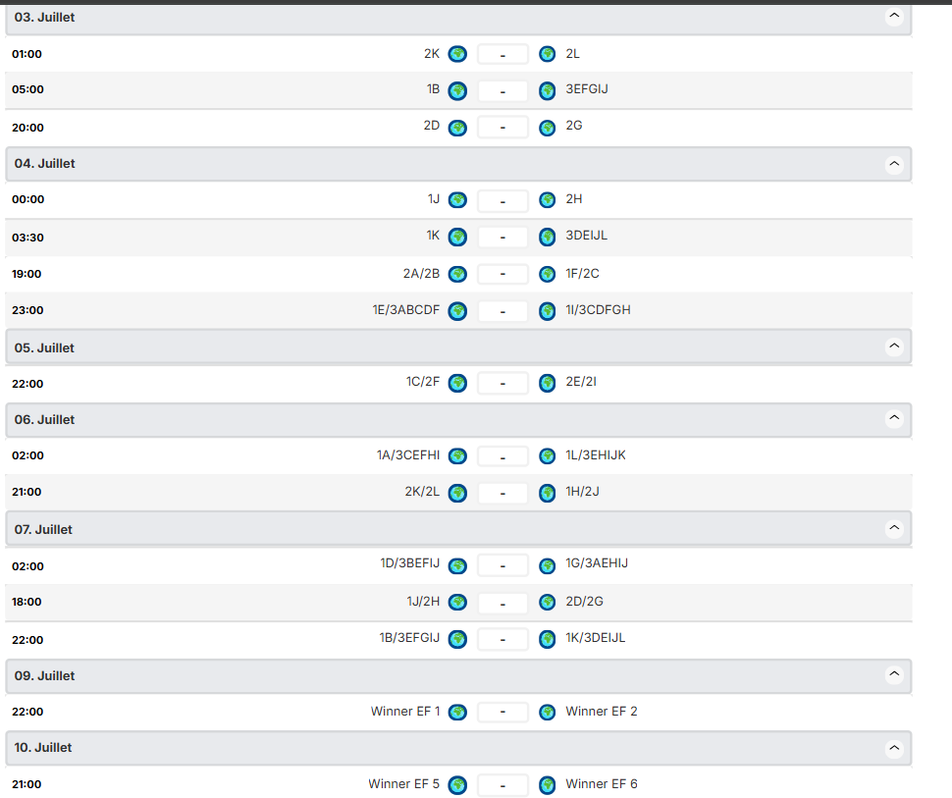Click the globe icon next to 3EFGIJ
Image resolution: width=952 pixels, height=798 pixels.
click(x=548, y=90)
